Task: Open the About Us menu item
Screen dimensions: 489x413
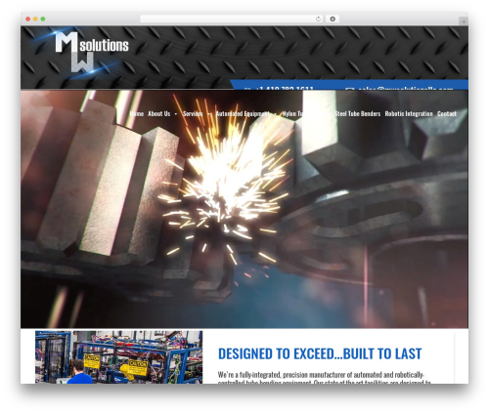Action: 159,113
